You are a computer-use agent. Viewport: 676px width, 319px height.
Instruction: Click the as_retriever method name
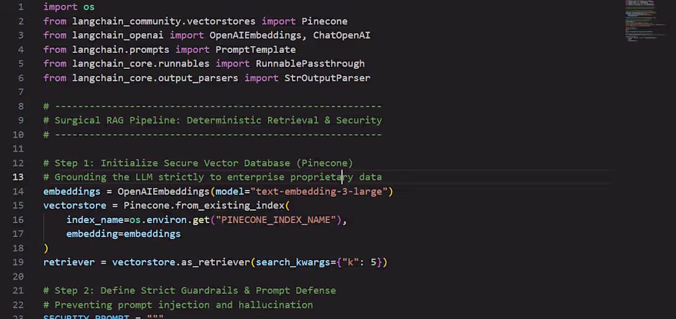(x=213, y=262)
